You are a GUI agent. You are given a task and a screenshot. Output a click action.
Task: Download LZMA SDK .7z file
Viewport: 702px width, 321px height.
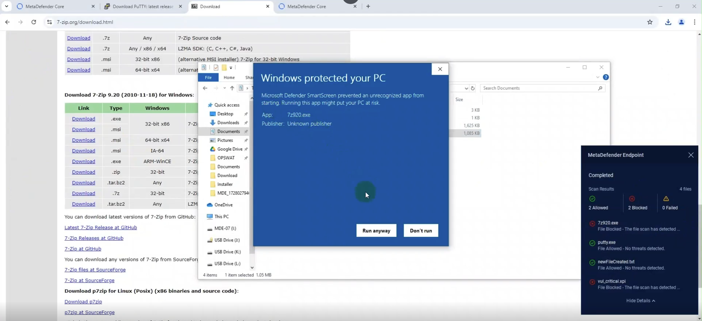tap(79, 48)
